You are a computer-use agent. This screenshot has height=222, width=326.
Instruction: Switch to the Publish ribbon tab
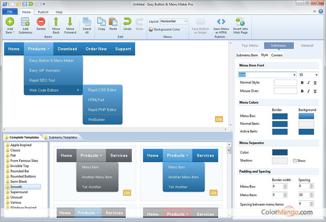click(43, 12)
